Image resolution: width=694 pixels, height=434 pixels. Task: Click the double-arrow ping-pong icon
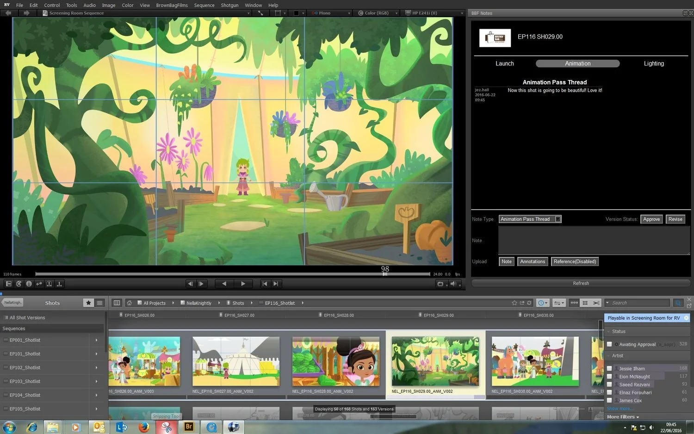(39, 284)
